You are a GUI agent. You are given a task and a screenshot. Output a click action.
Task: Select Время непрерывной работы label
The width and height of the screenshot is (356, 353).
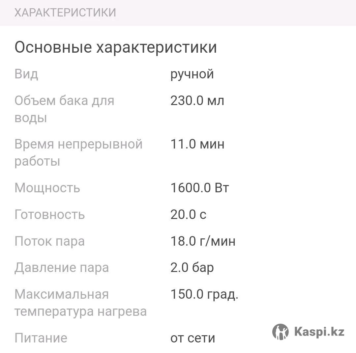point(78,152)
